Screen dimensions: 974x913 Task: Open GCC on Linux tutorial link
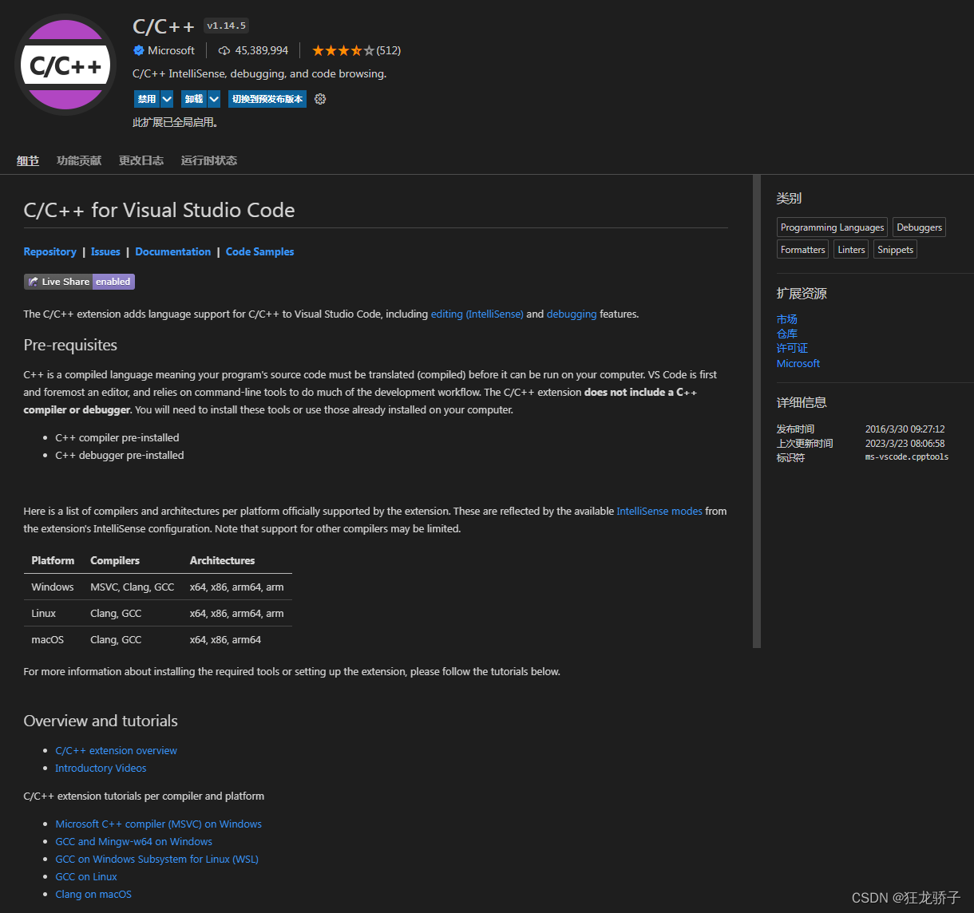(86, 877)
